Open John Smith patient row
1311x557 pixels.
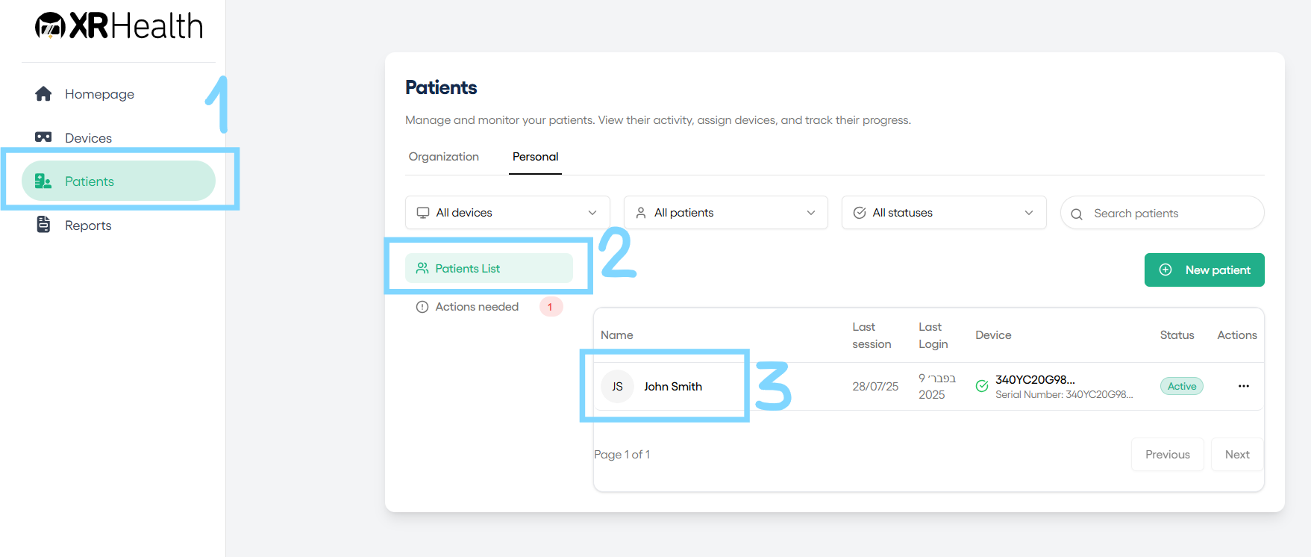point(929,386)
